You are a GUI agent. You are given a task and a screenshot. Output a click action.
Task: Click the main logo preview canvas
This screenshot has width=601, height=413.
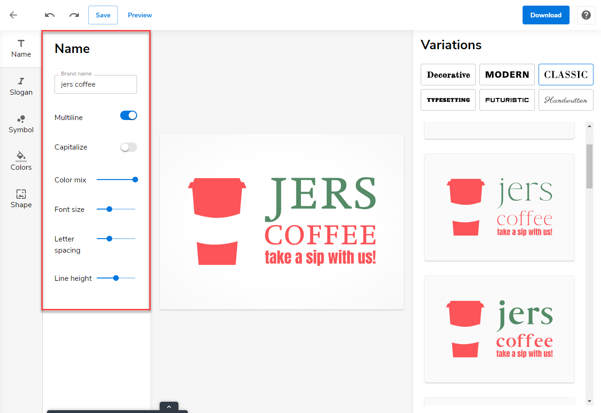pos(282,221)
